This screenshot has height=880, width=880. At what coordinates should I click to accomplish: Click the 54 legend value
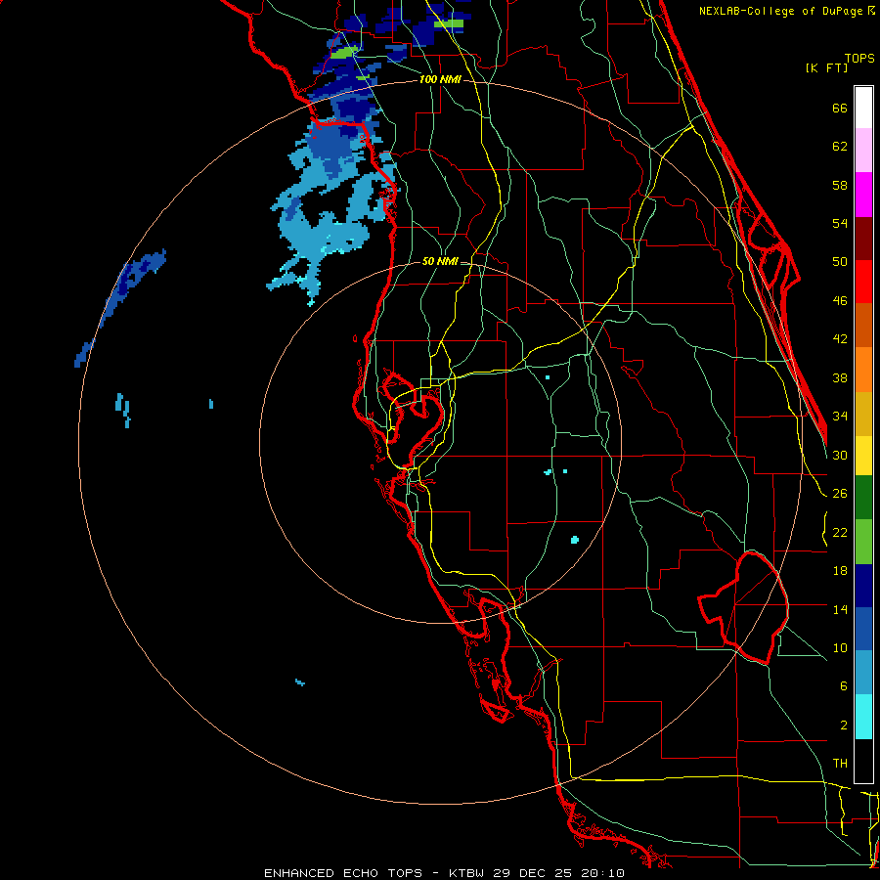[x=840, y=223]
